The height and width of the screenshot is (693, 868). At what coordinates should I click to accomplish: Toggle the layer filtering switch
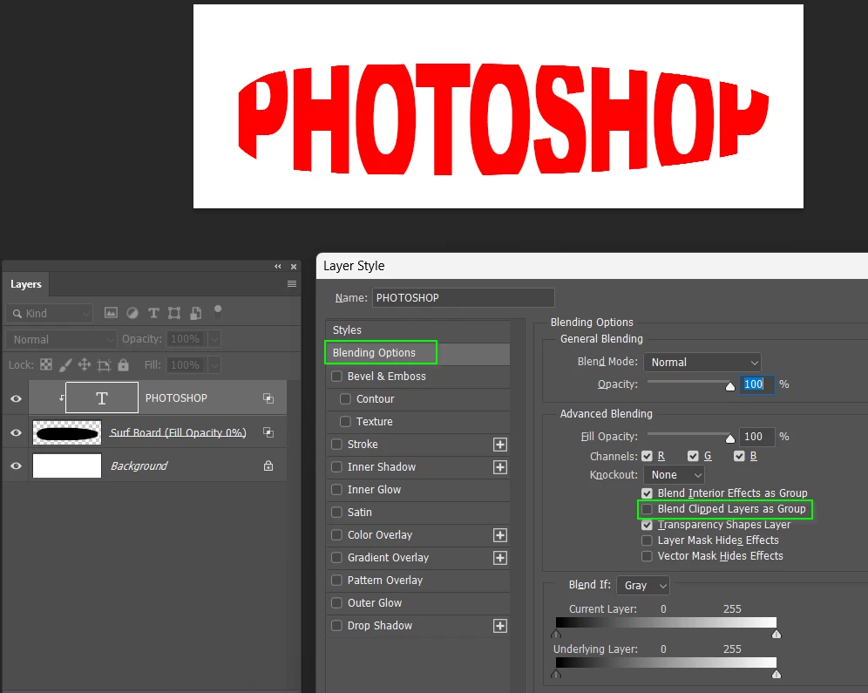tap(218, 312)
